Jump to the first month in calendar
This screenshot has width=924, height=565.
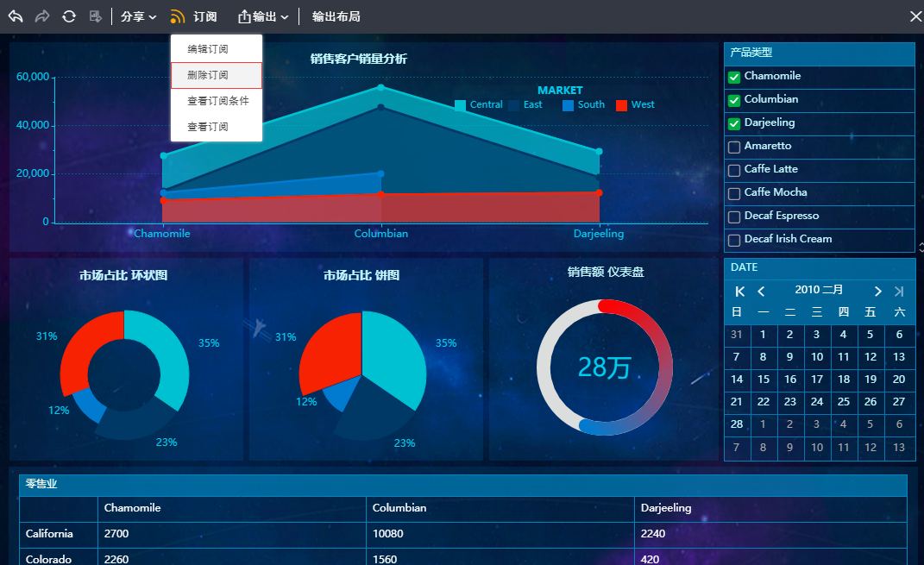pos(739,292)
